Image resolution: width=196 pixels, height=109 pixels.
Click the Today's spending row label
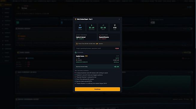(x=88, y=49)
